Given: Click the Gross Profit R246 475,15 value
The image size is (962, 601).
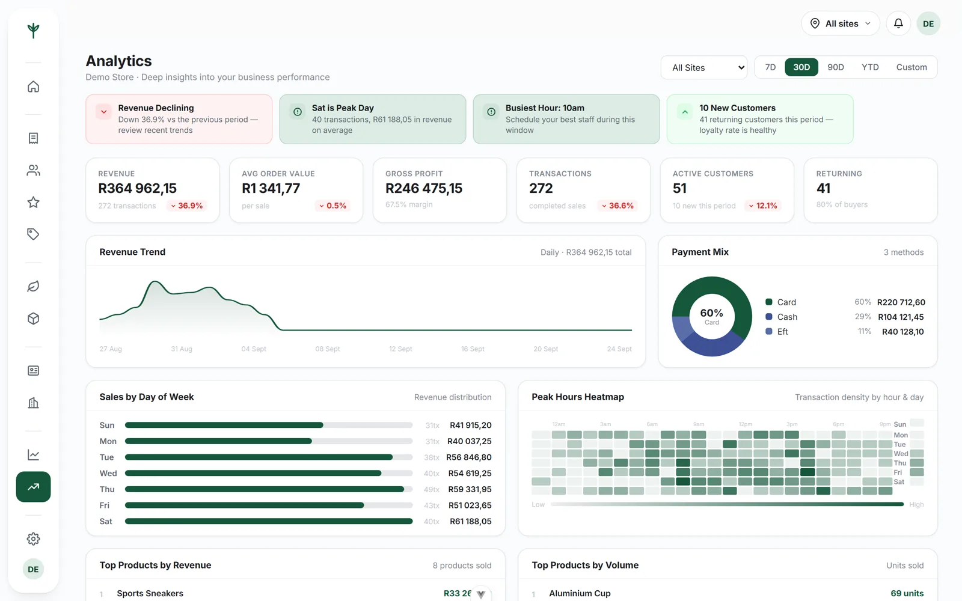Looking at the screenshot, I should (x=424, y=189).
